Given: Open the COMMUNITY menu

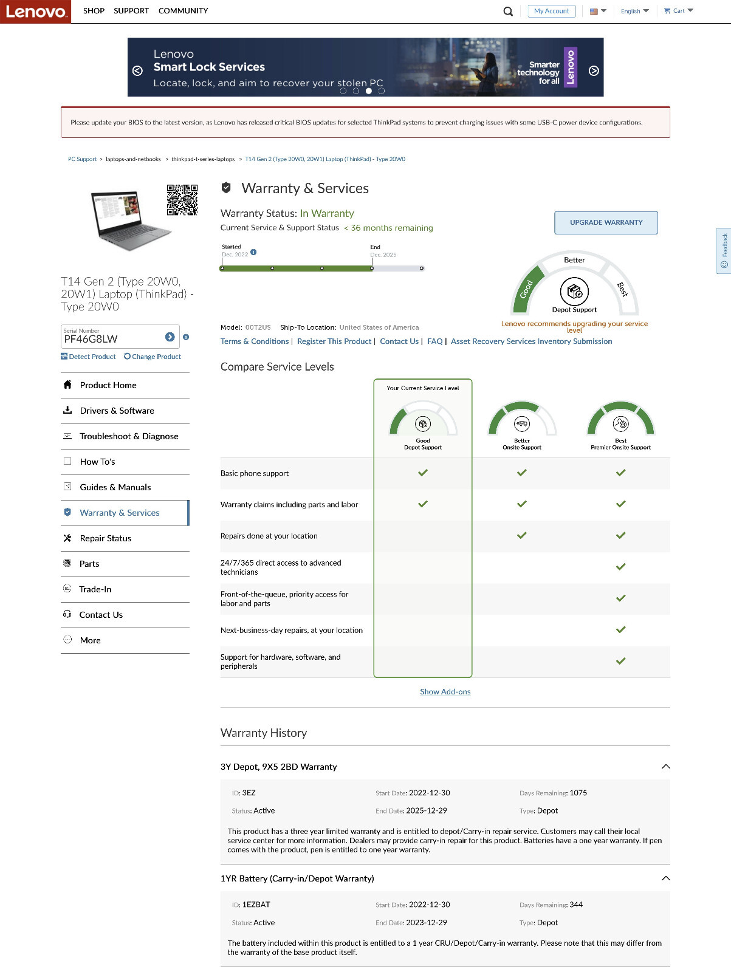Looking at the screenshot, I should point(183,11).
